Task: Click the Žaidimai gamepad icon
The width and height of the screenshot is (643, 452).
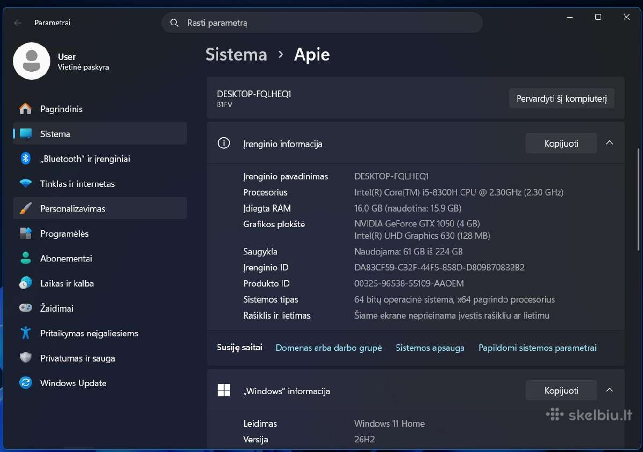Action: click(x=25, y=308)
